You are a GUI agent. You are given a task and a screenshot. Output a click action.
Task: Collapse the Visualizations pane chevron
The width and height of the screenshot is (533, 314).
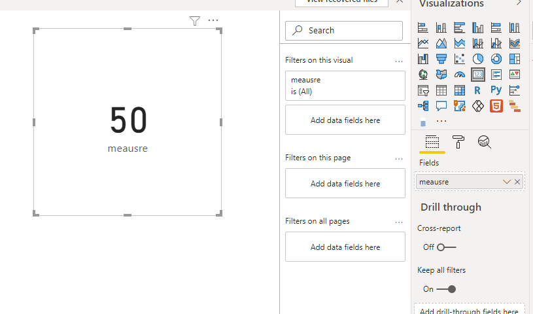tap(519, 3)
